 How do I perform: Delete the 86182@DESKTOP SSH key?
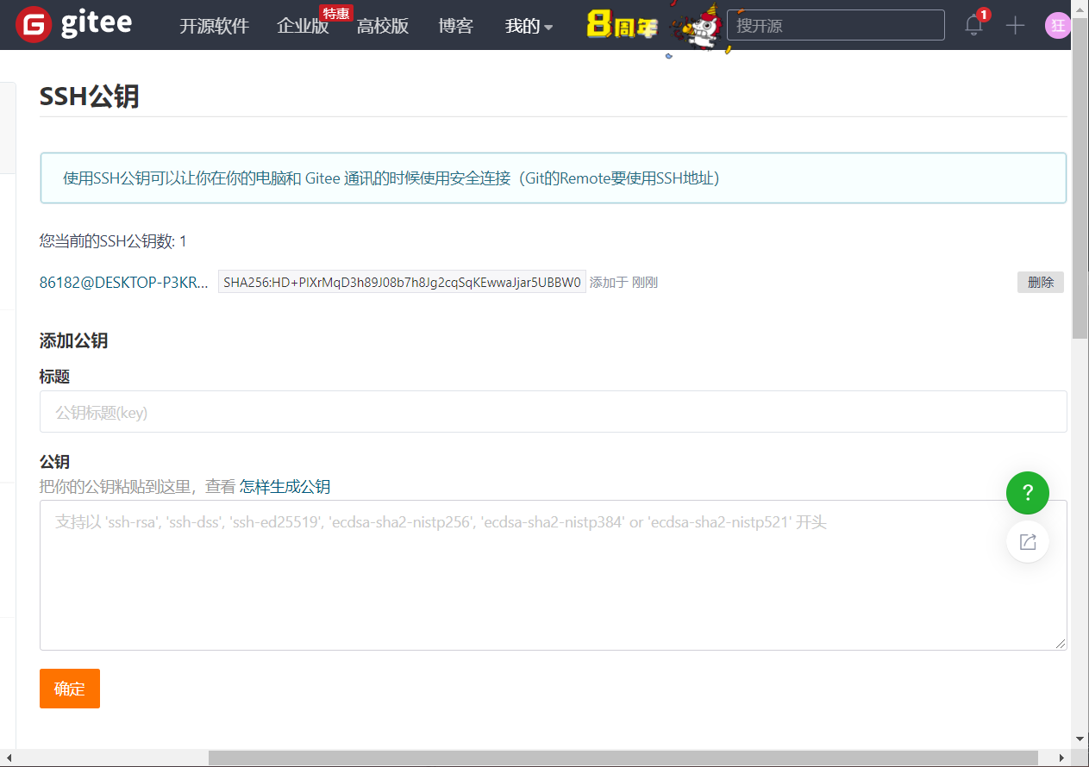1041,283
